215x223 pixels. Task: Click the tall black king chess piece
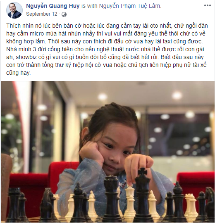(142, 196)
